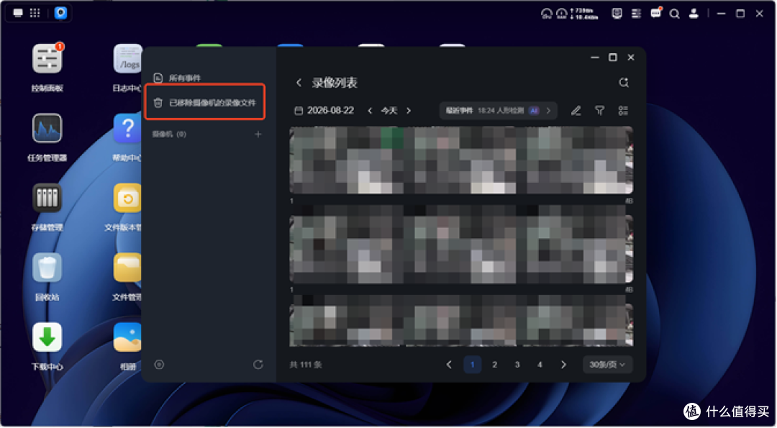The image size is (777, 428).
Task: Open 存储管理 desktop icon
Action: tap(47, 198)
